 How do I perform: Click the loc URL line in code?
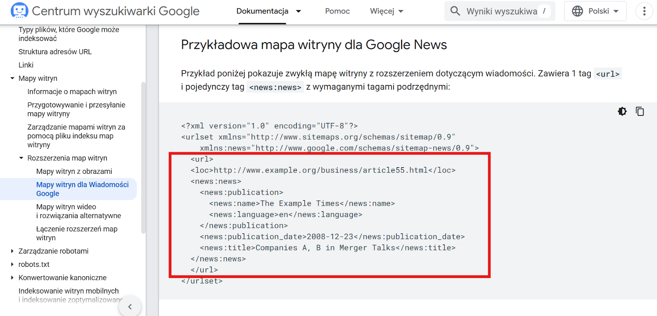(323, 170)
